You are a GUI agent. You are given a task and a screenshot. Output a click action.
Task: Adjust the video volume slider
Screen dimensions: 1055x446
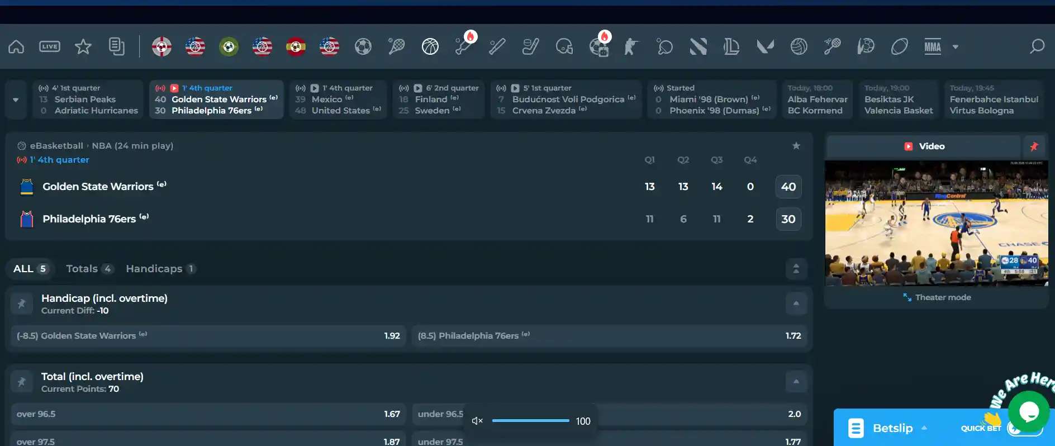(530, 421)
